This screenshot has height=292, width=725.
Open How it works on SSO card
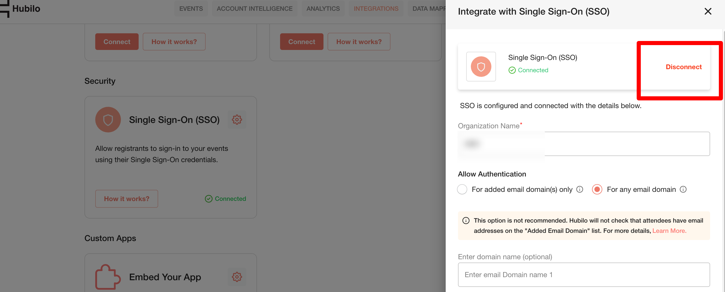point(126,199)
